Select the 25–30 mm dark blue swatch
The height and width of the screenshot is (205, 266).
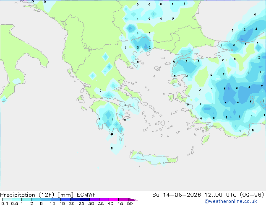(x=85, y=200)
